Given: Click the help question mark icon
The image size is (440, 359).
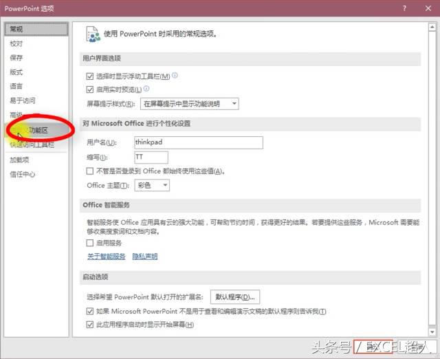Looking at the screenshot, I should pyautogui.click(x=404, y=8).
